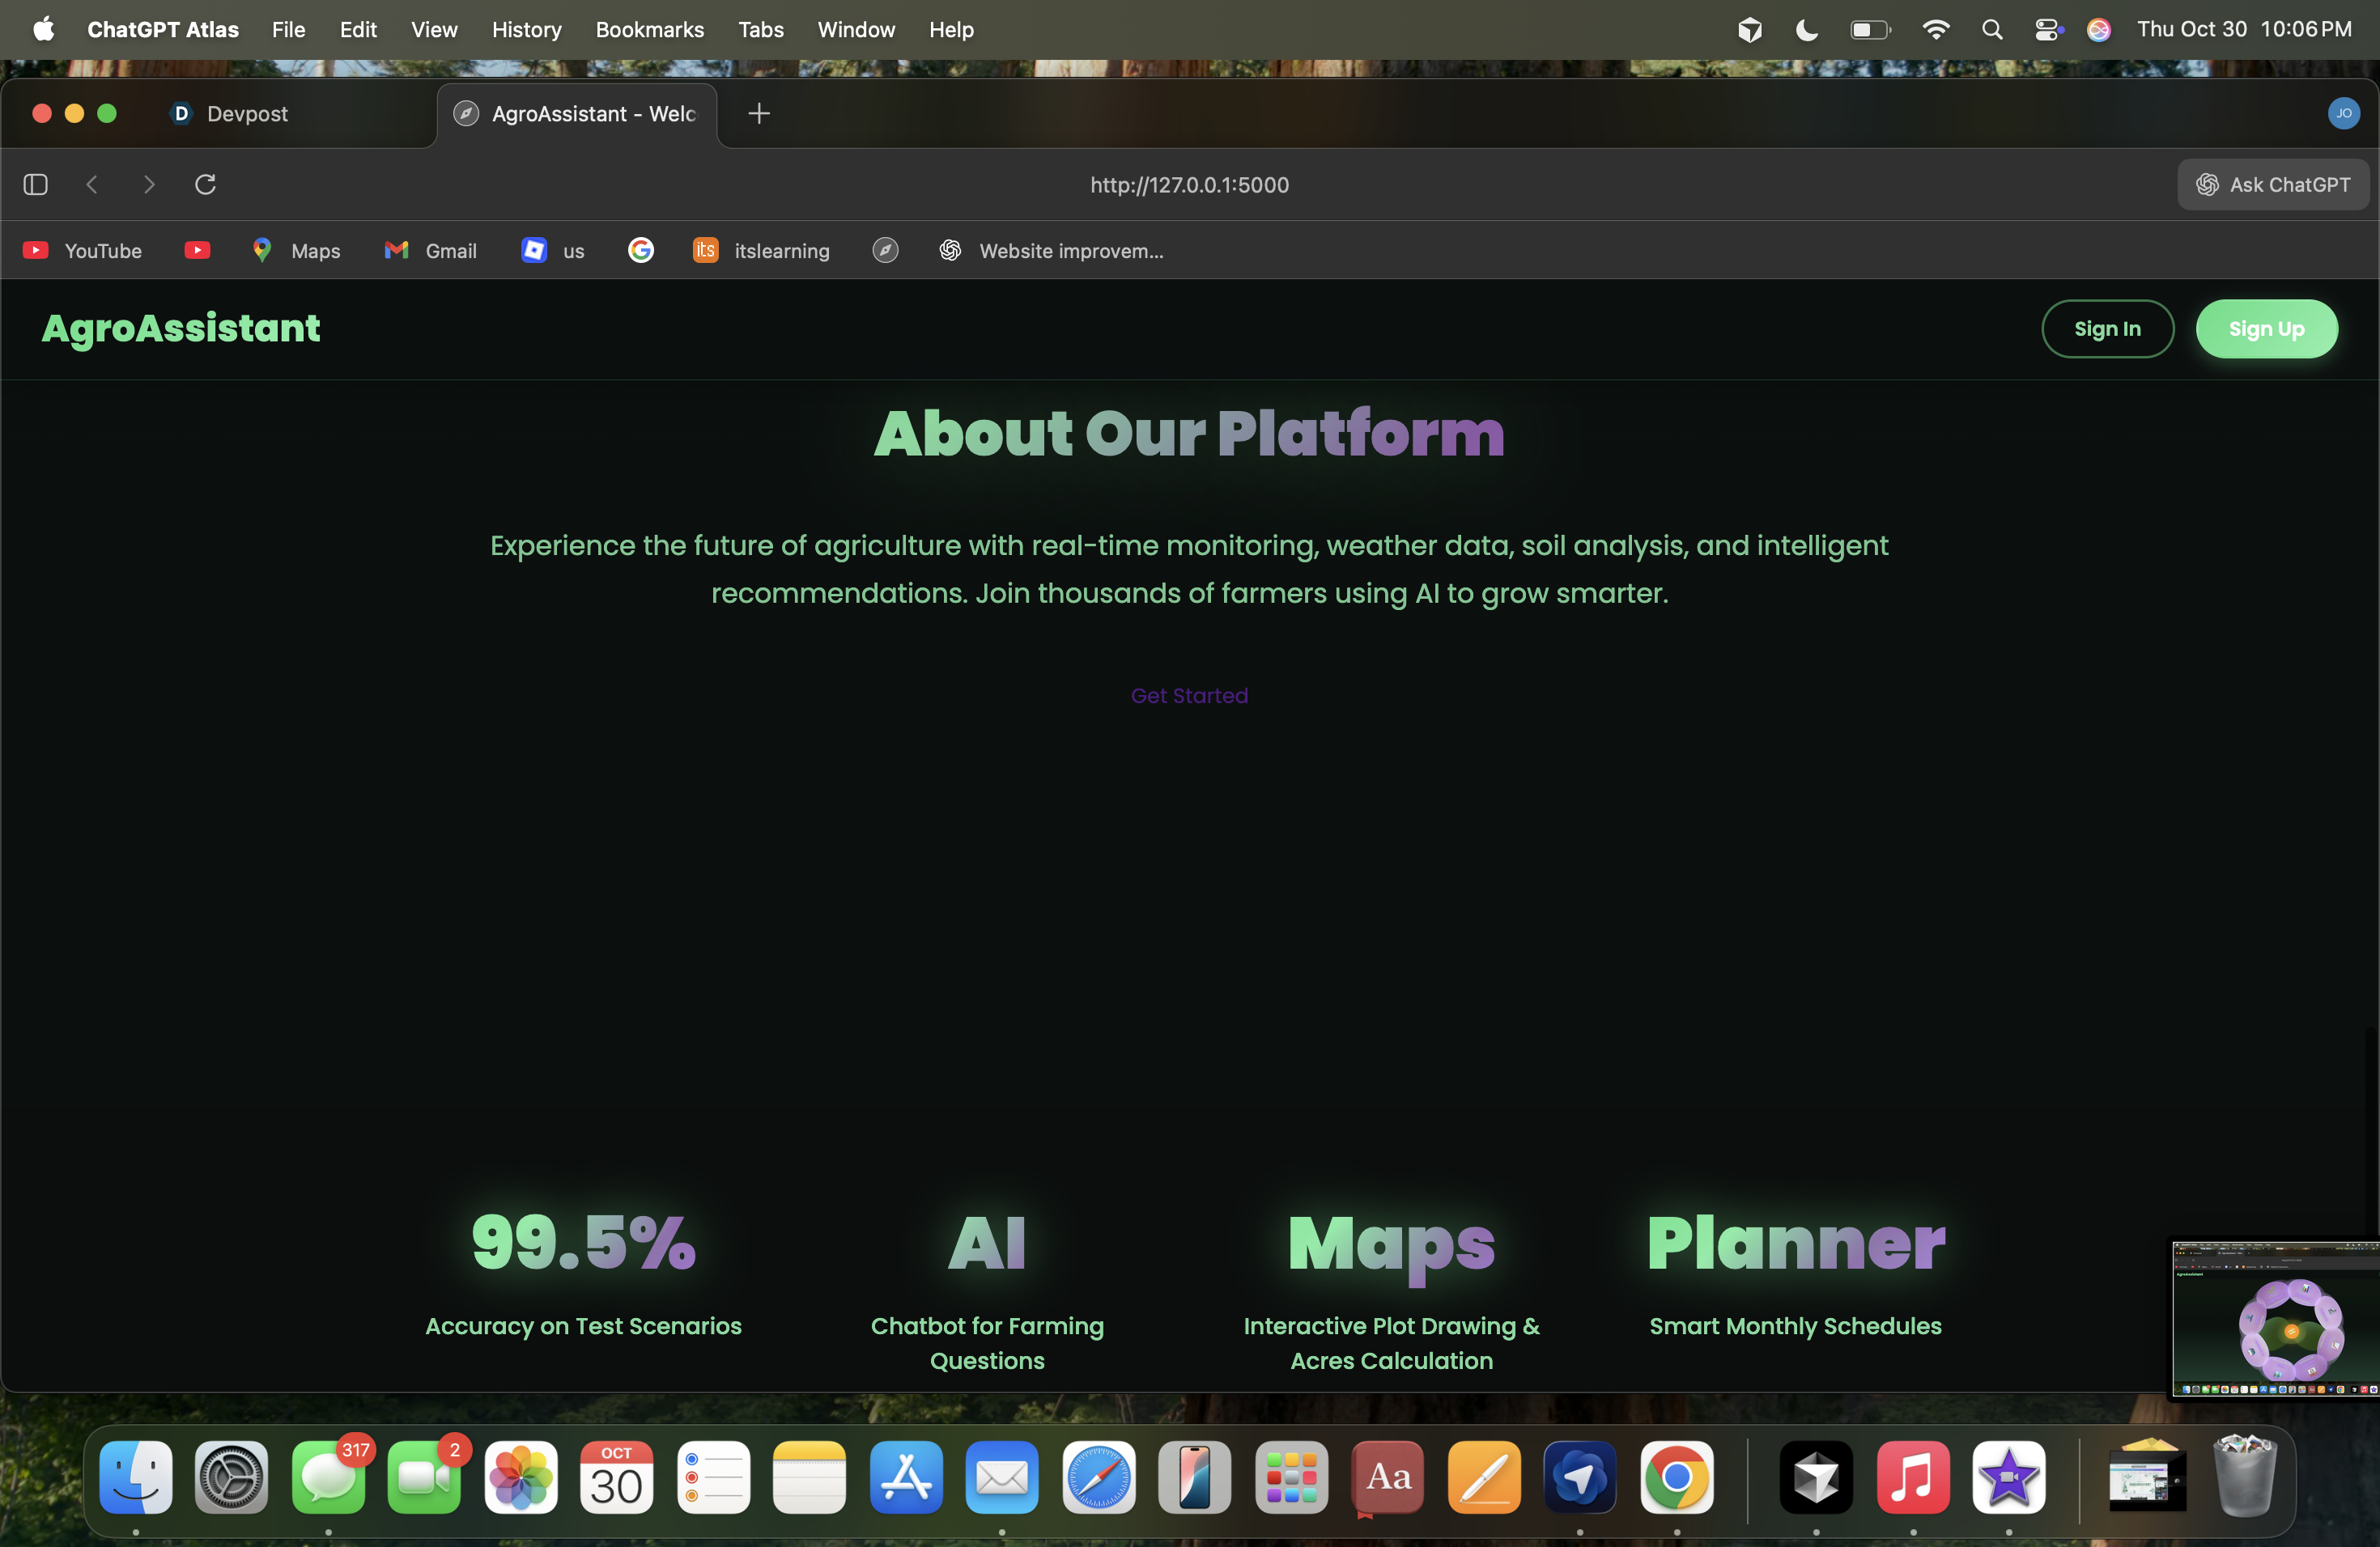Viewport: 2380px width, 1547px height.
Task: Open the YouTube bookmark
Action: [x=83, y=251]
